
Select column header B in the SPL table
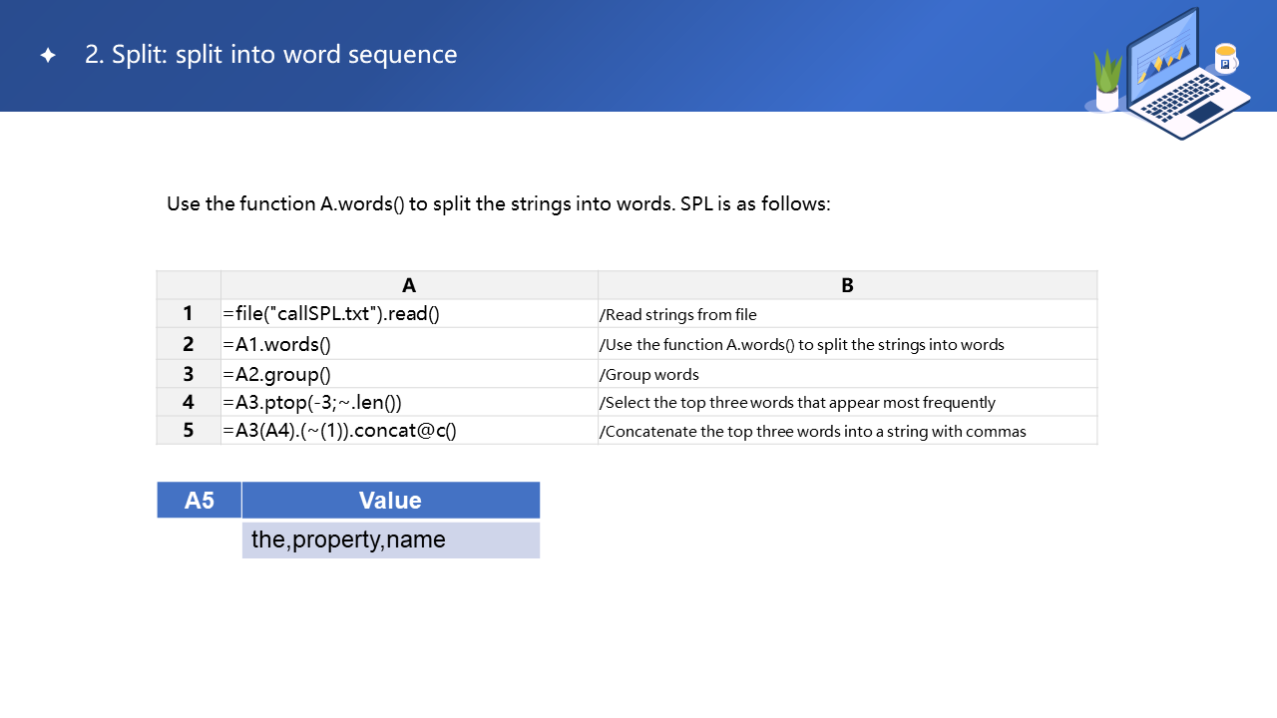tap(847, 285)
